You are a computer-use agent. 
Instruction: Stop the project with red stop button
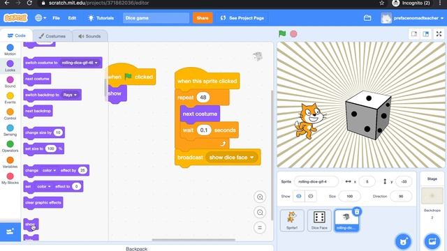pos(293,34)
